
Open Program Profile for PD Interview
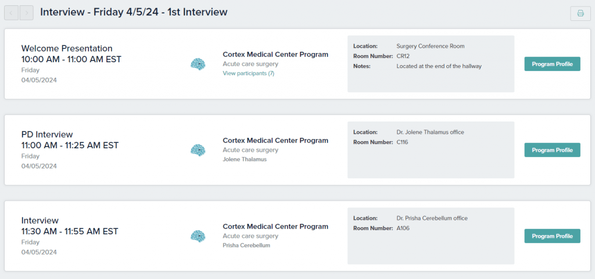coord(552,150)
